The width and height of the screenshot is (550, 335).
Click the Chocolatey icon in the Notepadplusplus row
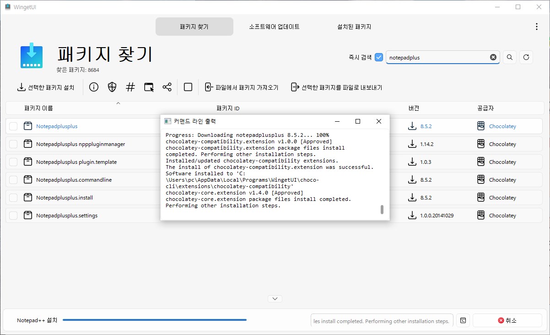point(481,126)
